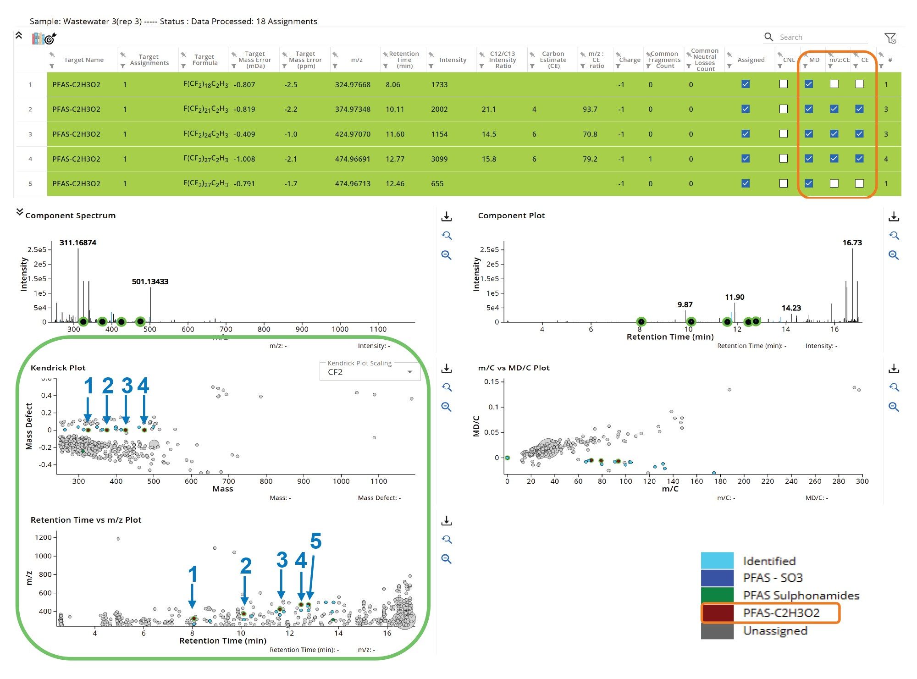Screen dimensions: 917x679
Task: Collapse the Component Spectrum section
Action: (x=19, y=211)
